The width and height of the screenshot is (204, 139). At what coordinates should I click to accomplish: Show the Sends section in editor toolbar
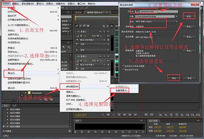tap(84, 26)
